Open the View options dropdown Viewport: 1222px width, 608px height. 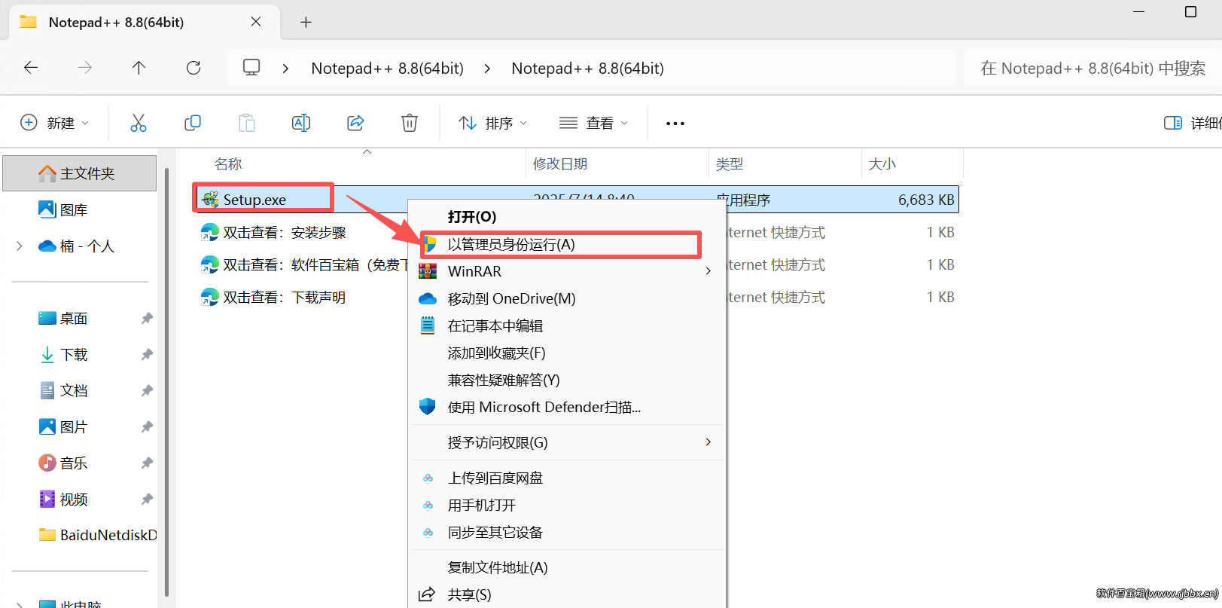pos(593,123)
